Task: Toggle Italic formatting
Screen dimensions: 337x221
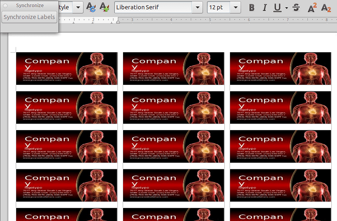Action: 264,7
